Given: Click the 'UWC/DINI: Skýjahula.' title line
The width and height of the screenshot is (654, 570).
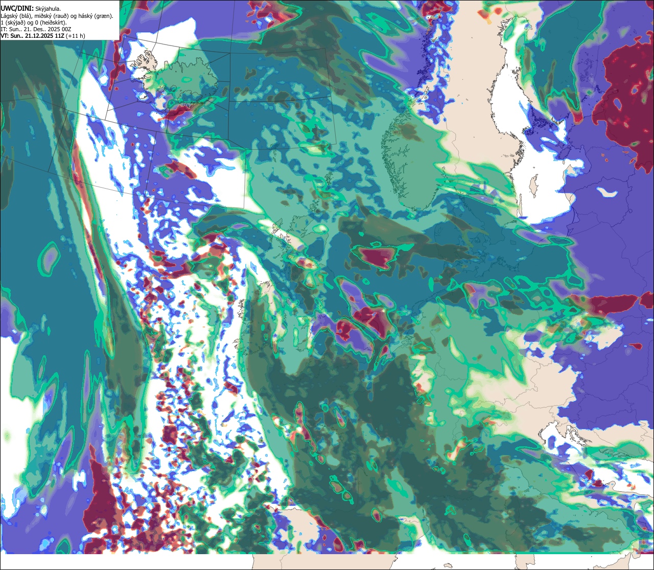Looking at the screenshot, I should (31, 8).
